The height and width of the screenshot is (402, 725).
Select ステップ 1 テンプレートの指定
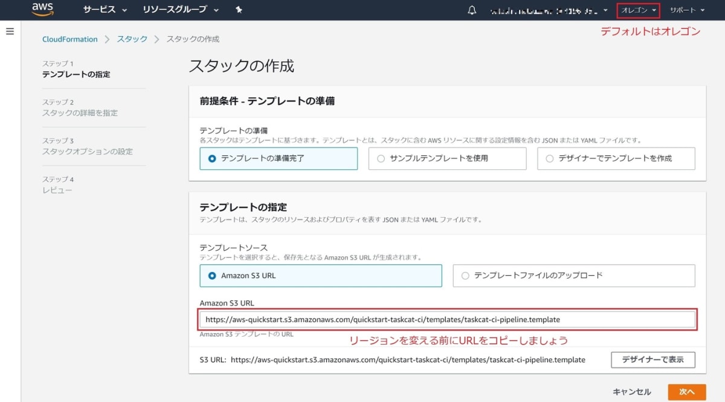pos(76,69)
